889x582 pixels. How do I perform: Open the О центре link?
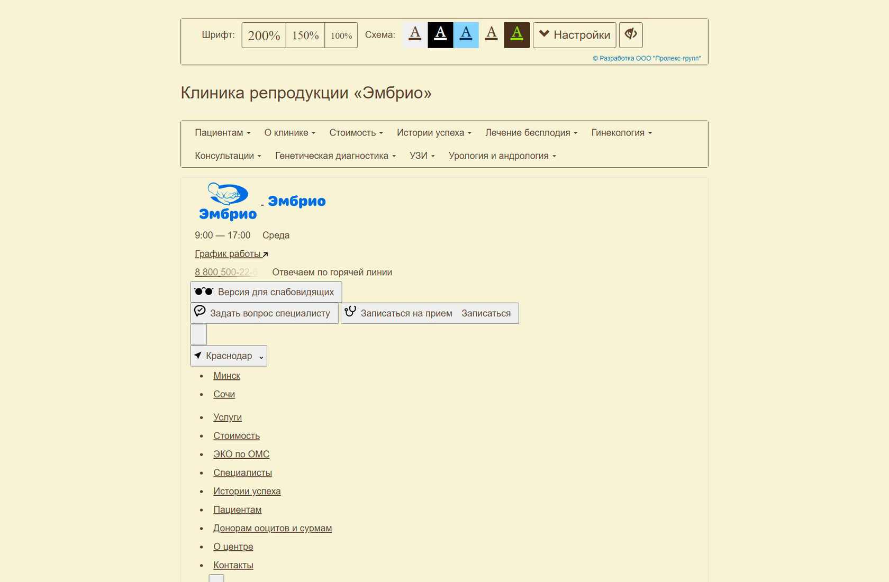233,547
